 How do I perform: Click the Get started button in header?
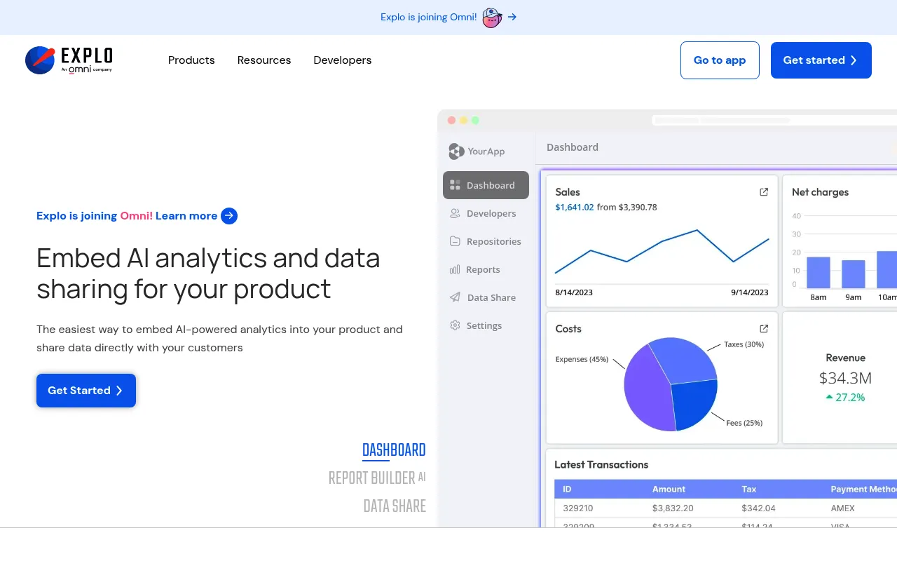(821, 60)
